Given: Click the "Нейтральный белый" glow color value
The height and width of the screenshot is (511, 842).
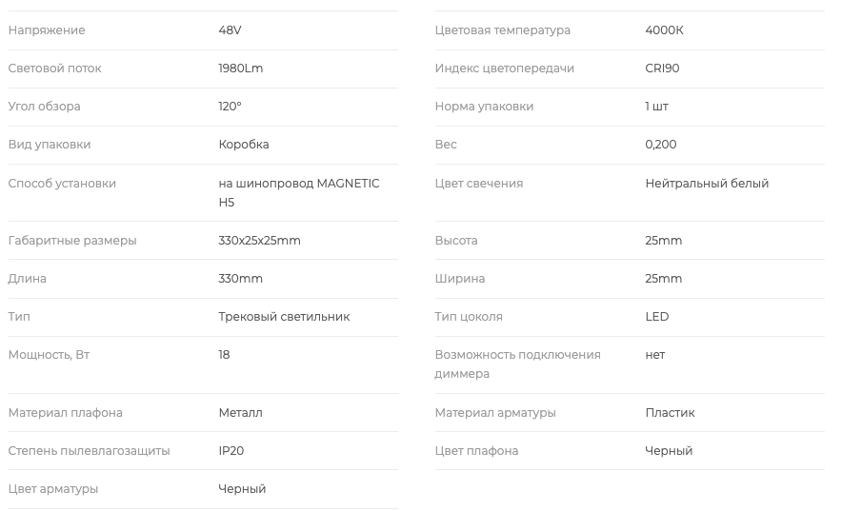Looking at the screenshot, I should [706, 184].
